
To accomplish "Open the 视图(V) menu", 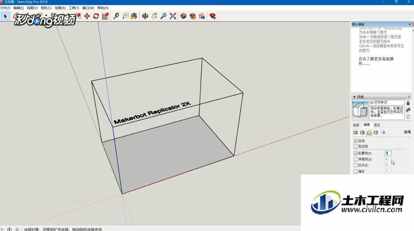I will [x=32, y=8].
